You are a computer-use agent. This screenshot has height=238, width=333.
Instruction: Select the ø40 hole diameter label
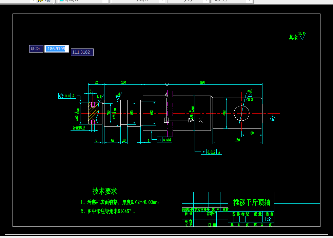[x=250, y=91]
